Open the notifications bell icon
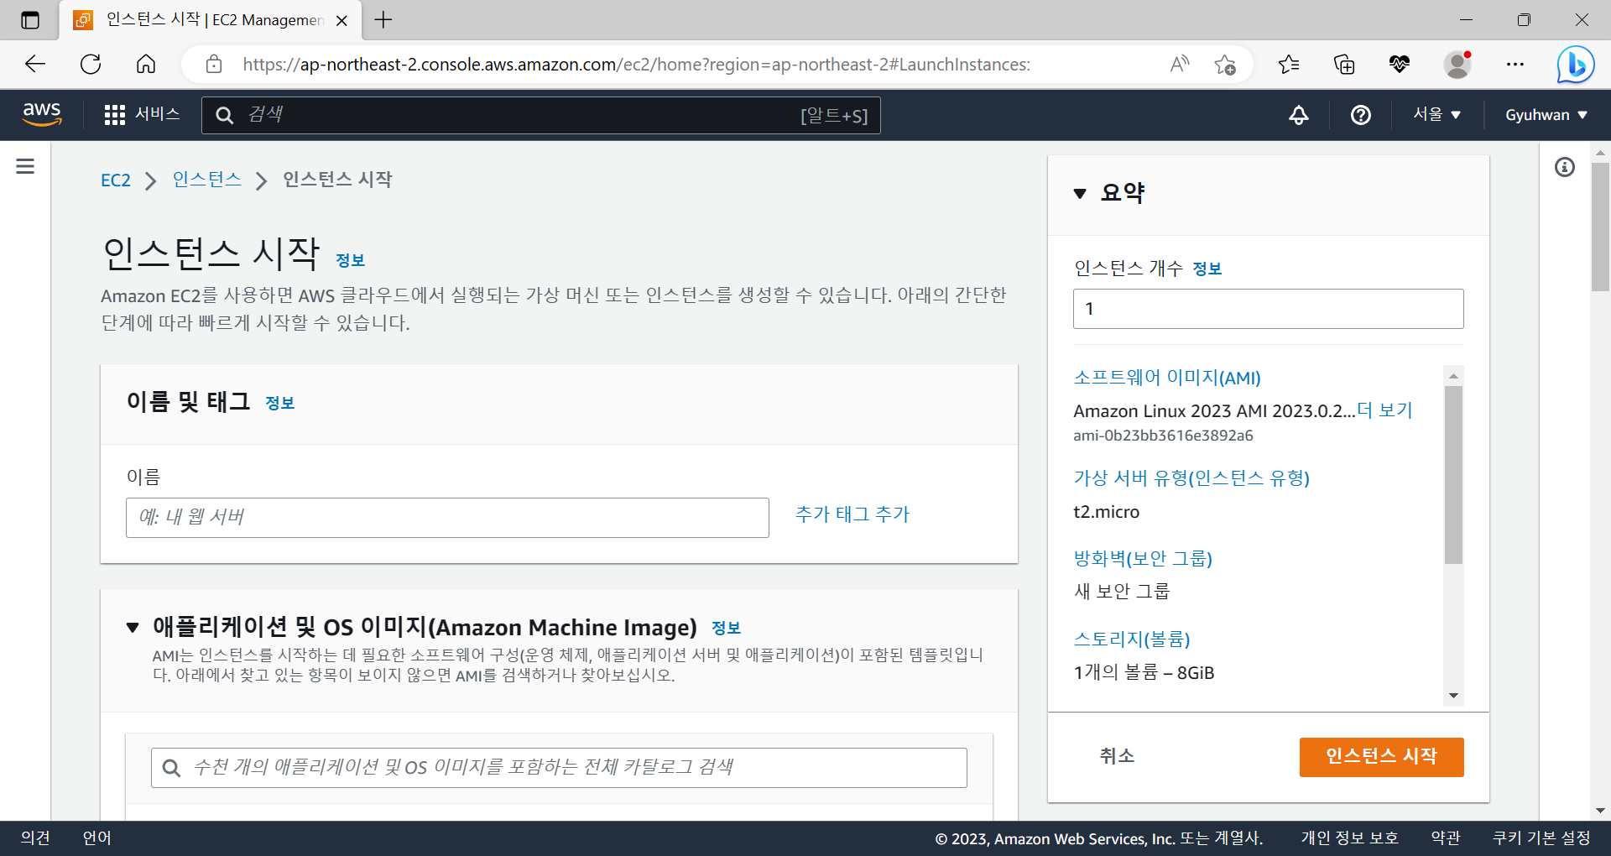Screen dimensions: 1611x856 1298,115
